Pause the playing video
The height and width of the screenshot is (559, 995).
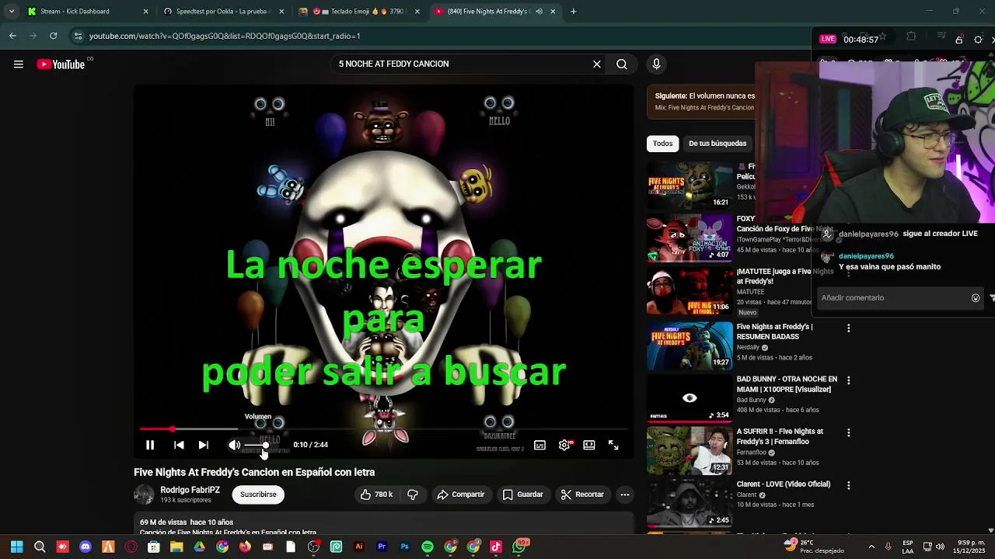point(150,445)
